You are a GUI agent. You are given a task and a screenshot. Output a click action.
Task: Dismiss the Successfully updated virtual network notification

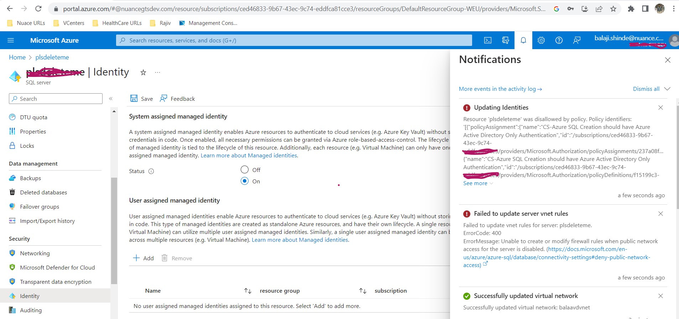(x=660, y=296)
